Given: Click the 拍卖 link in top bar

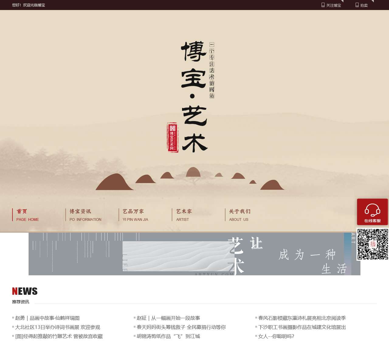Looking at the screenshot, I should click(x=364, y=5).
